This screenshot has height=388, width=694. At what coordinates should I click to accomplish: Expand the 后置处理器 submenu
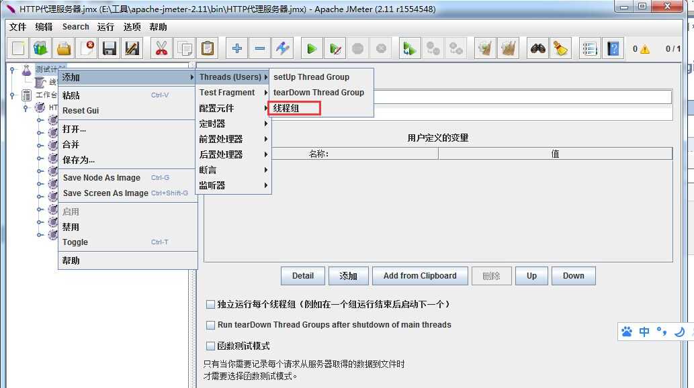tap(233, 154)
